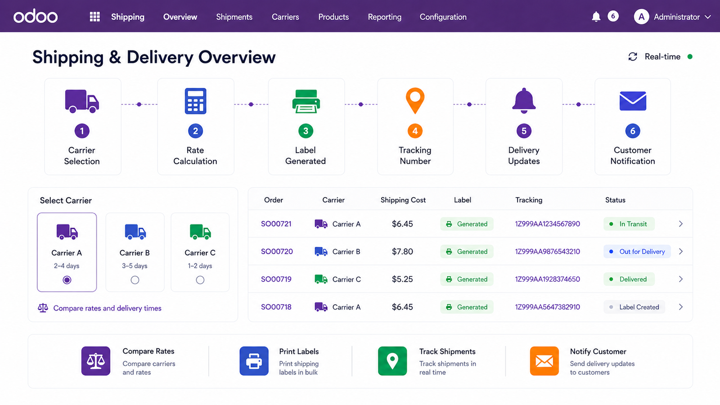Click the Compare Rates scales icon tile
720x405 pixels.
tap(96, 361)
